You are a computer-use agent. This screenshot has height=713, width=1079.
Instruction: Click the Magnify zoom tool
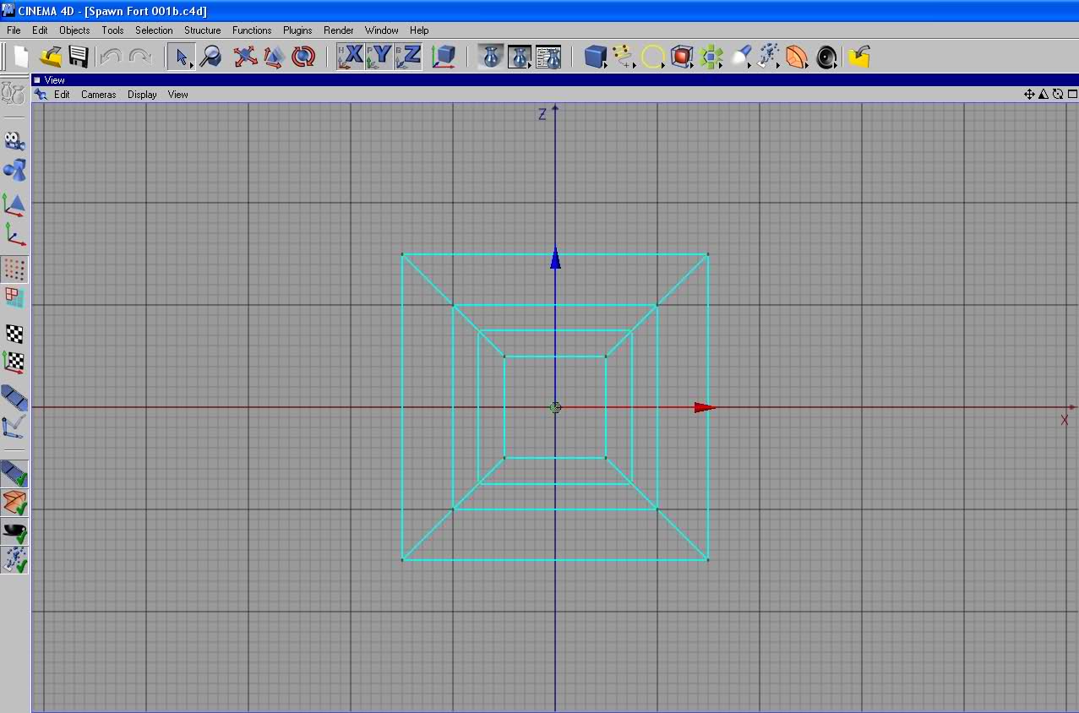coord(210,57)
